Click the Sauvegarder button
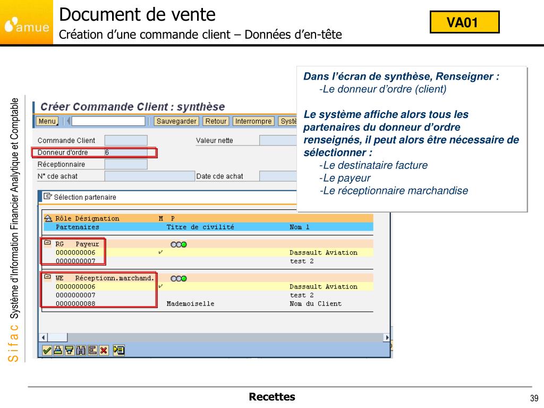This screenshot has width=544, height=408. coord(176,121)
